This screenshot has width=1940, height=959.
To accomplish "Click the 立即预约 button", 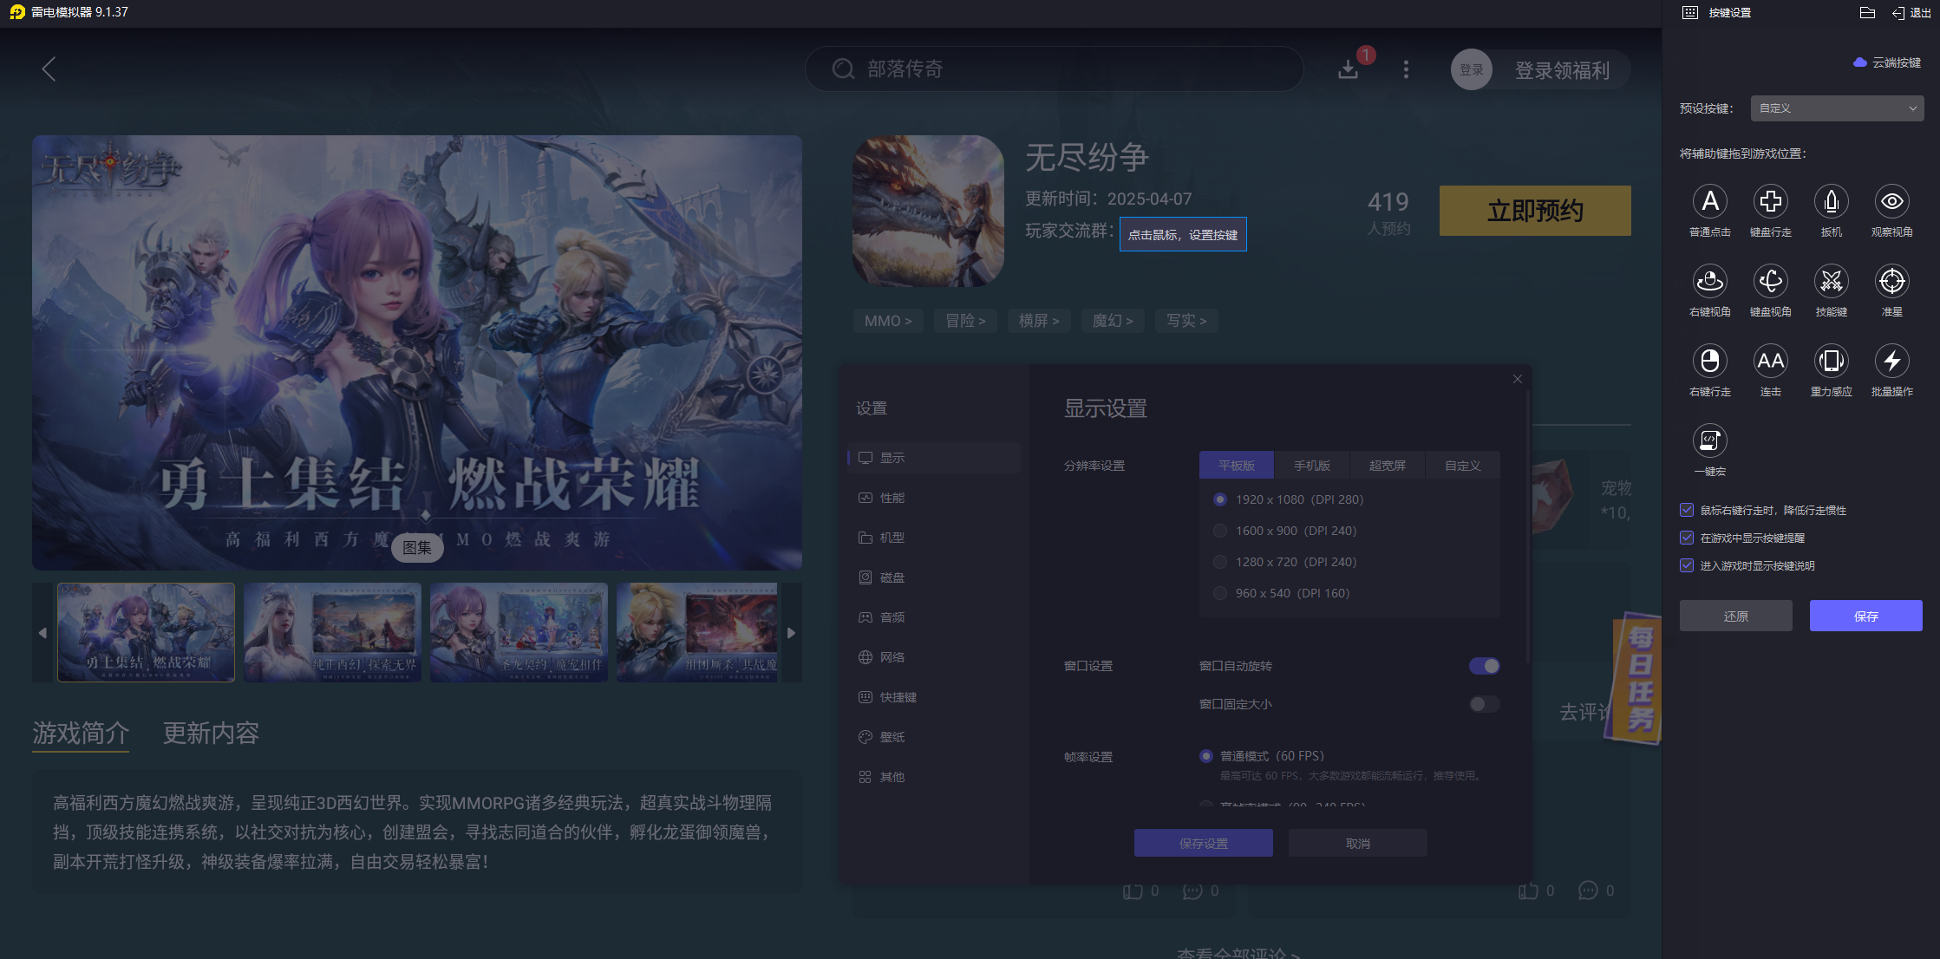I will pos(1535,211).
